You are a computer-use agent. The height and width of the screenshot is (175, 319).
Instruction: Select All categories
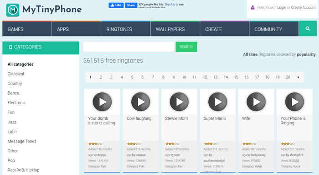point(21,64)
